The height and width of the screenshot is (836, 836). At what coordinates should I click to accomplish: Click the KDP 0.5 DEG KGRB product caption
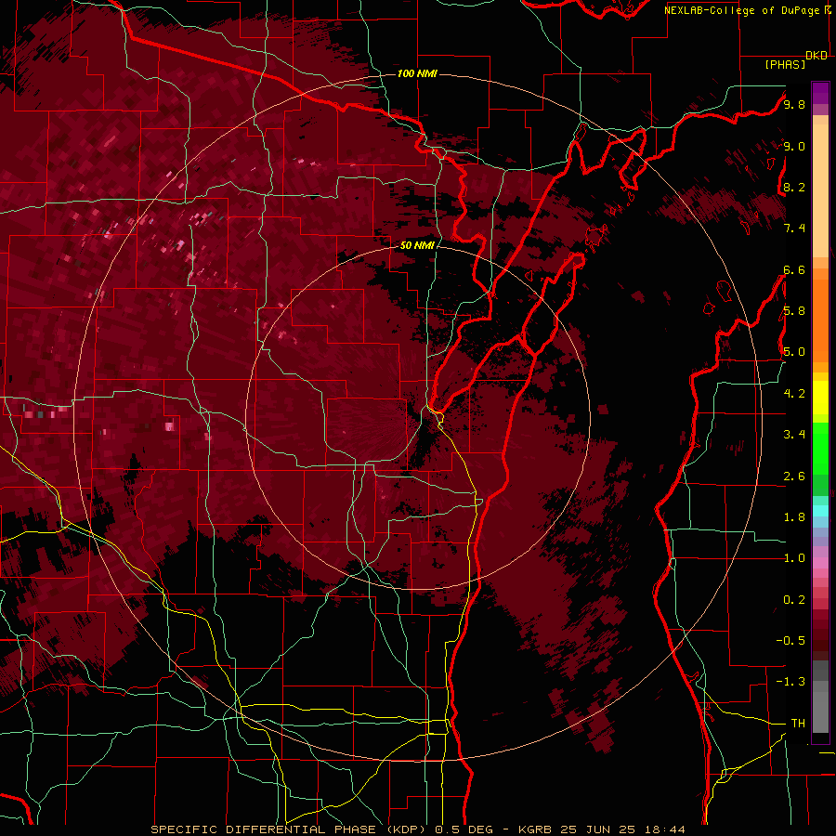tap(417, 829)
